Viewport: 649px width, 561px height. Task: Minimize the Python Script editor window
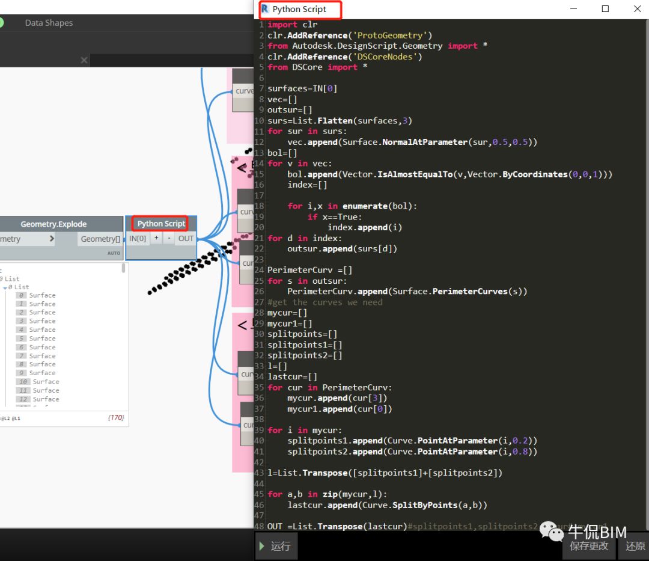click(x=573, y=8)
